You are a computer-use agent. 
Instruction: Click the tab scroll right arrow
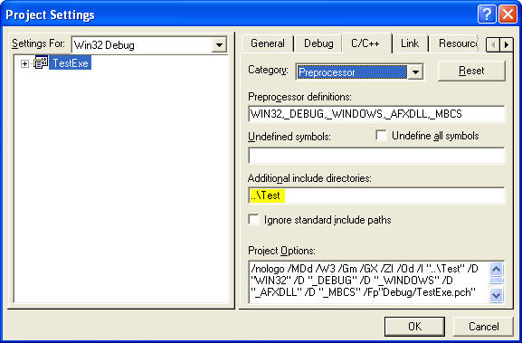[x=507, y=44]
